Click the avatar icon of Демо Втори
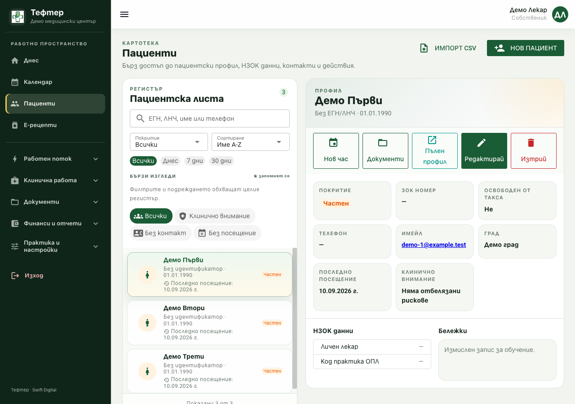This screenshot has width=575, height=404. coord(147,323)
